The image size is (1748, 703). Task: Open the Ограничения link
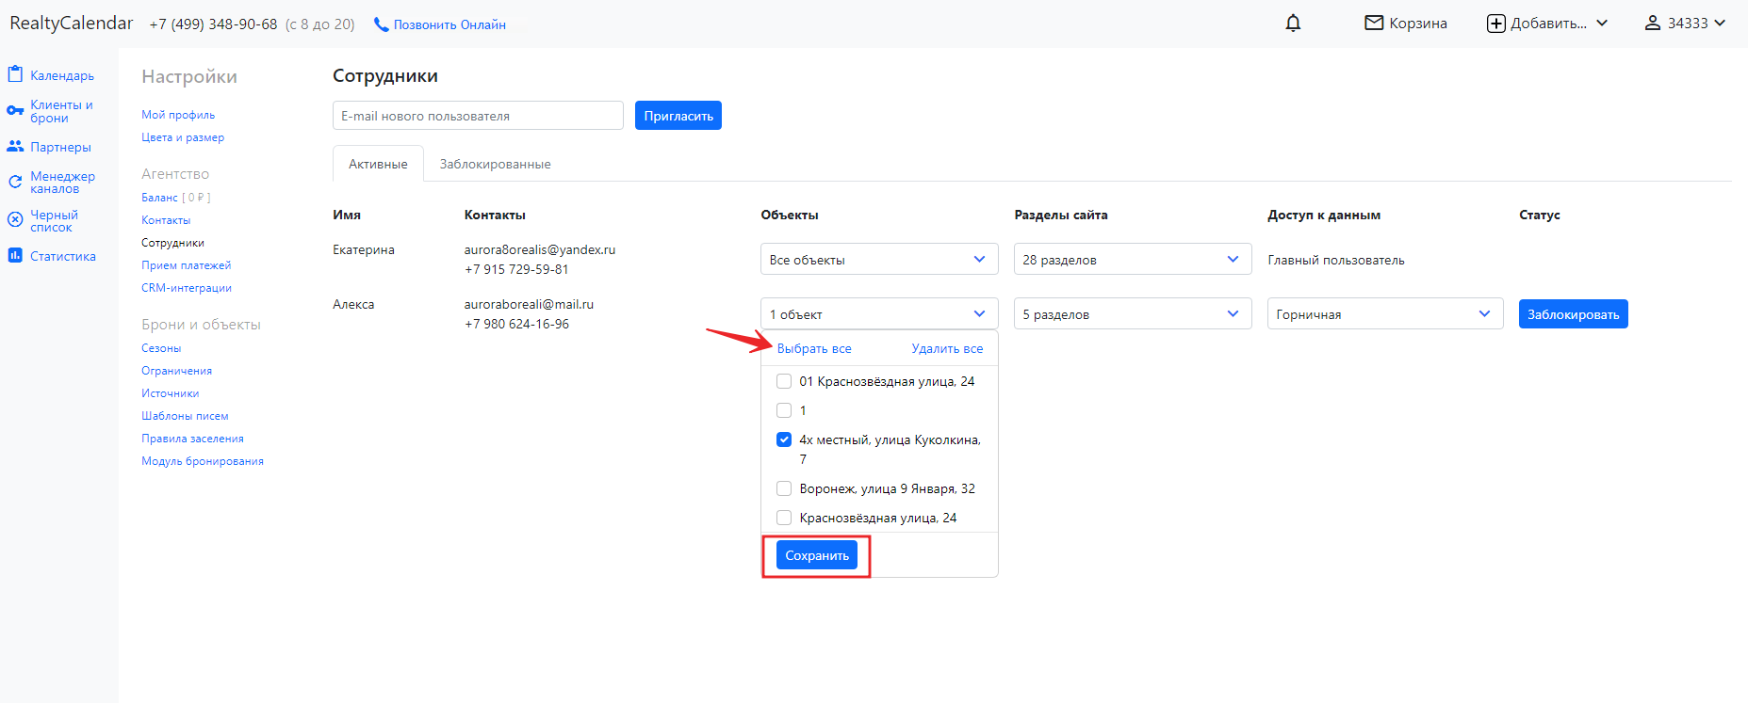(176, 371)
